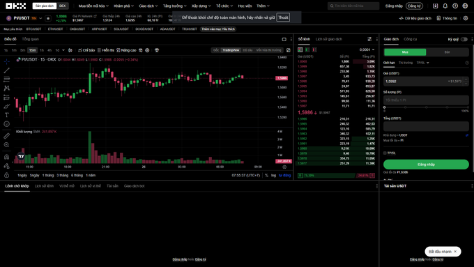Show sell orders only view icon
Viewport: 474px width, 267px height.
314,49
